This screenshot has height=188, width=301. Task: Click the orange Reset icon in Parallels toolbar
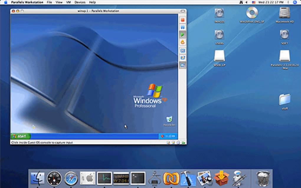[183, 42]
